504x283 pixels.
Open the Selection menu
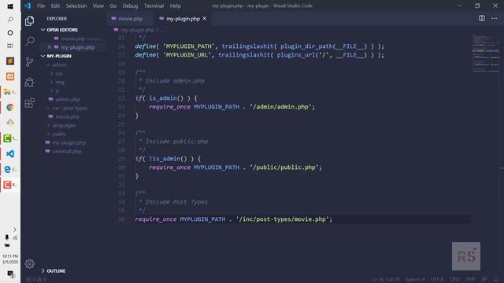tap(76, 6)
